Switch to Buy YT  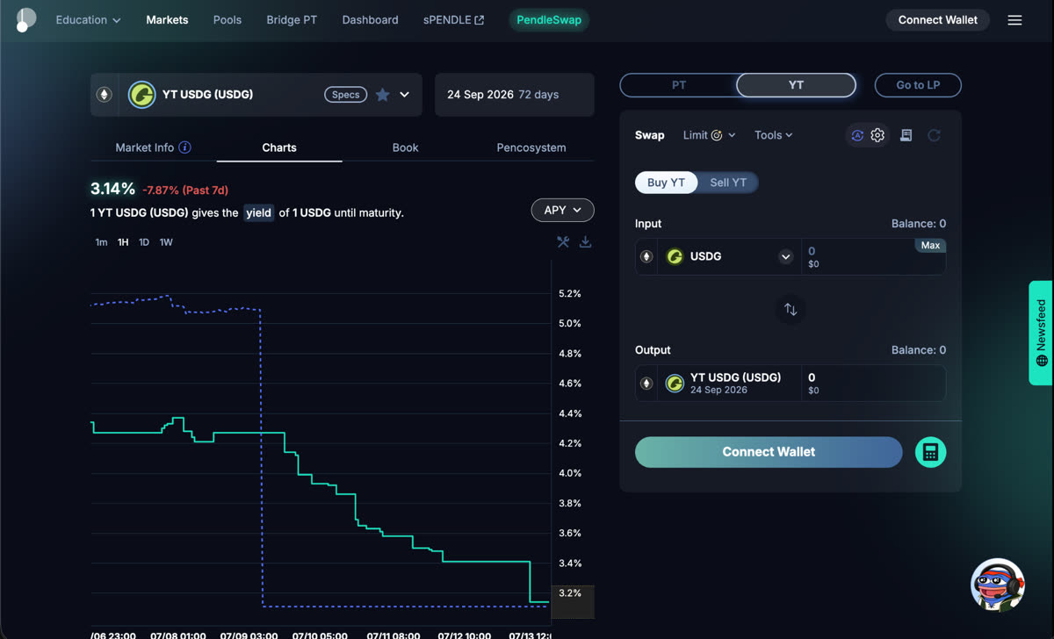click(666, 183)
